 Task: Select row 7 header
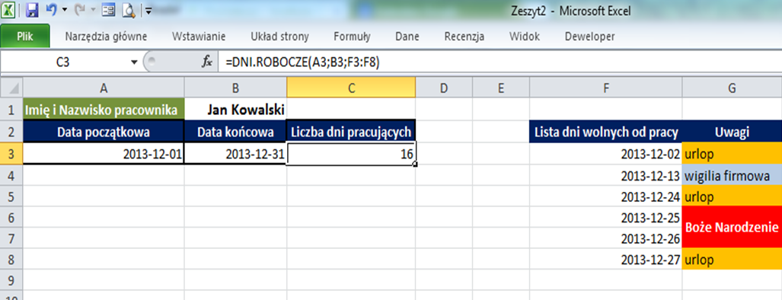(x=11, y=238)
